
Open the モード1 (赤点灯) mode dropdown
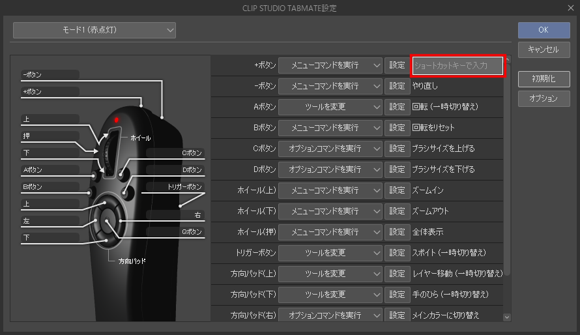[x=94, y=31]
